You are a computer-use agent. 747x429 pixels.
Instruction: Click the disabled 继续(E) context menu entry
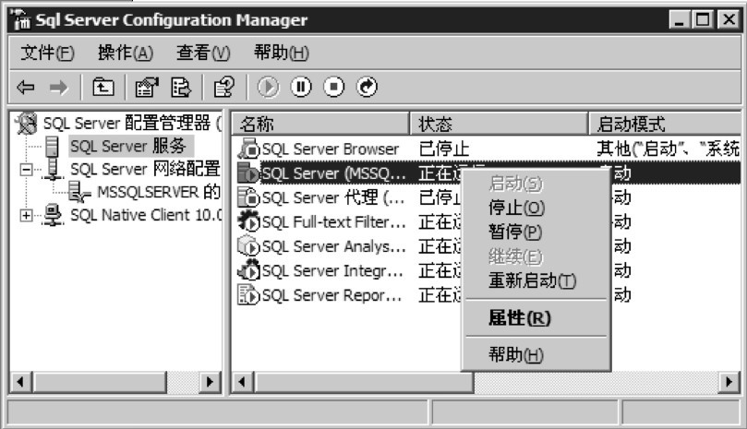tap(536, 256)
